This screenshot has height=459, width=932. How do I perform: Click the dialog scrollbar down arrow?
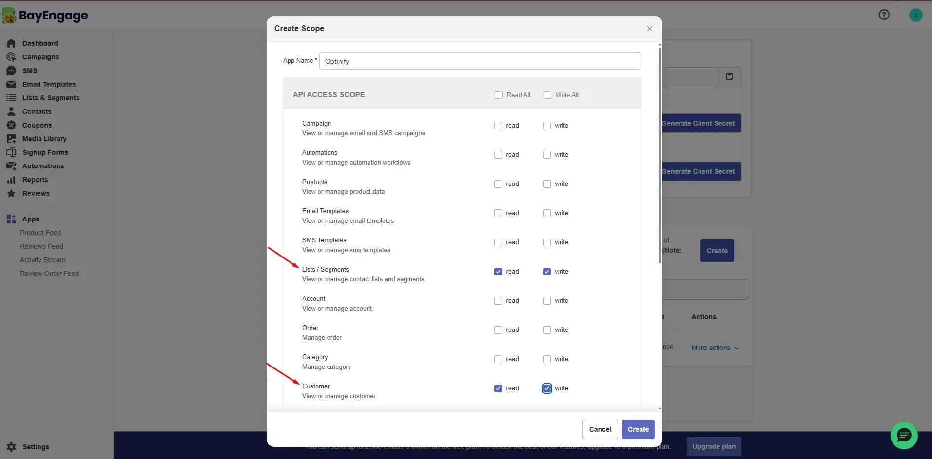(660, 409)
